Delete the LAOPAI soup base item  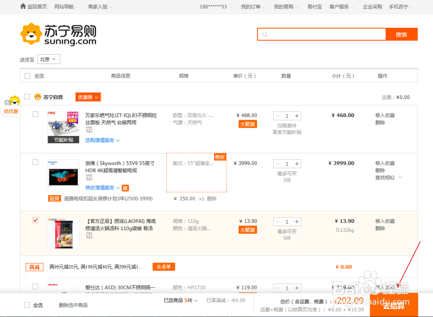point(380,229)
